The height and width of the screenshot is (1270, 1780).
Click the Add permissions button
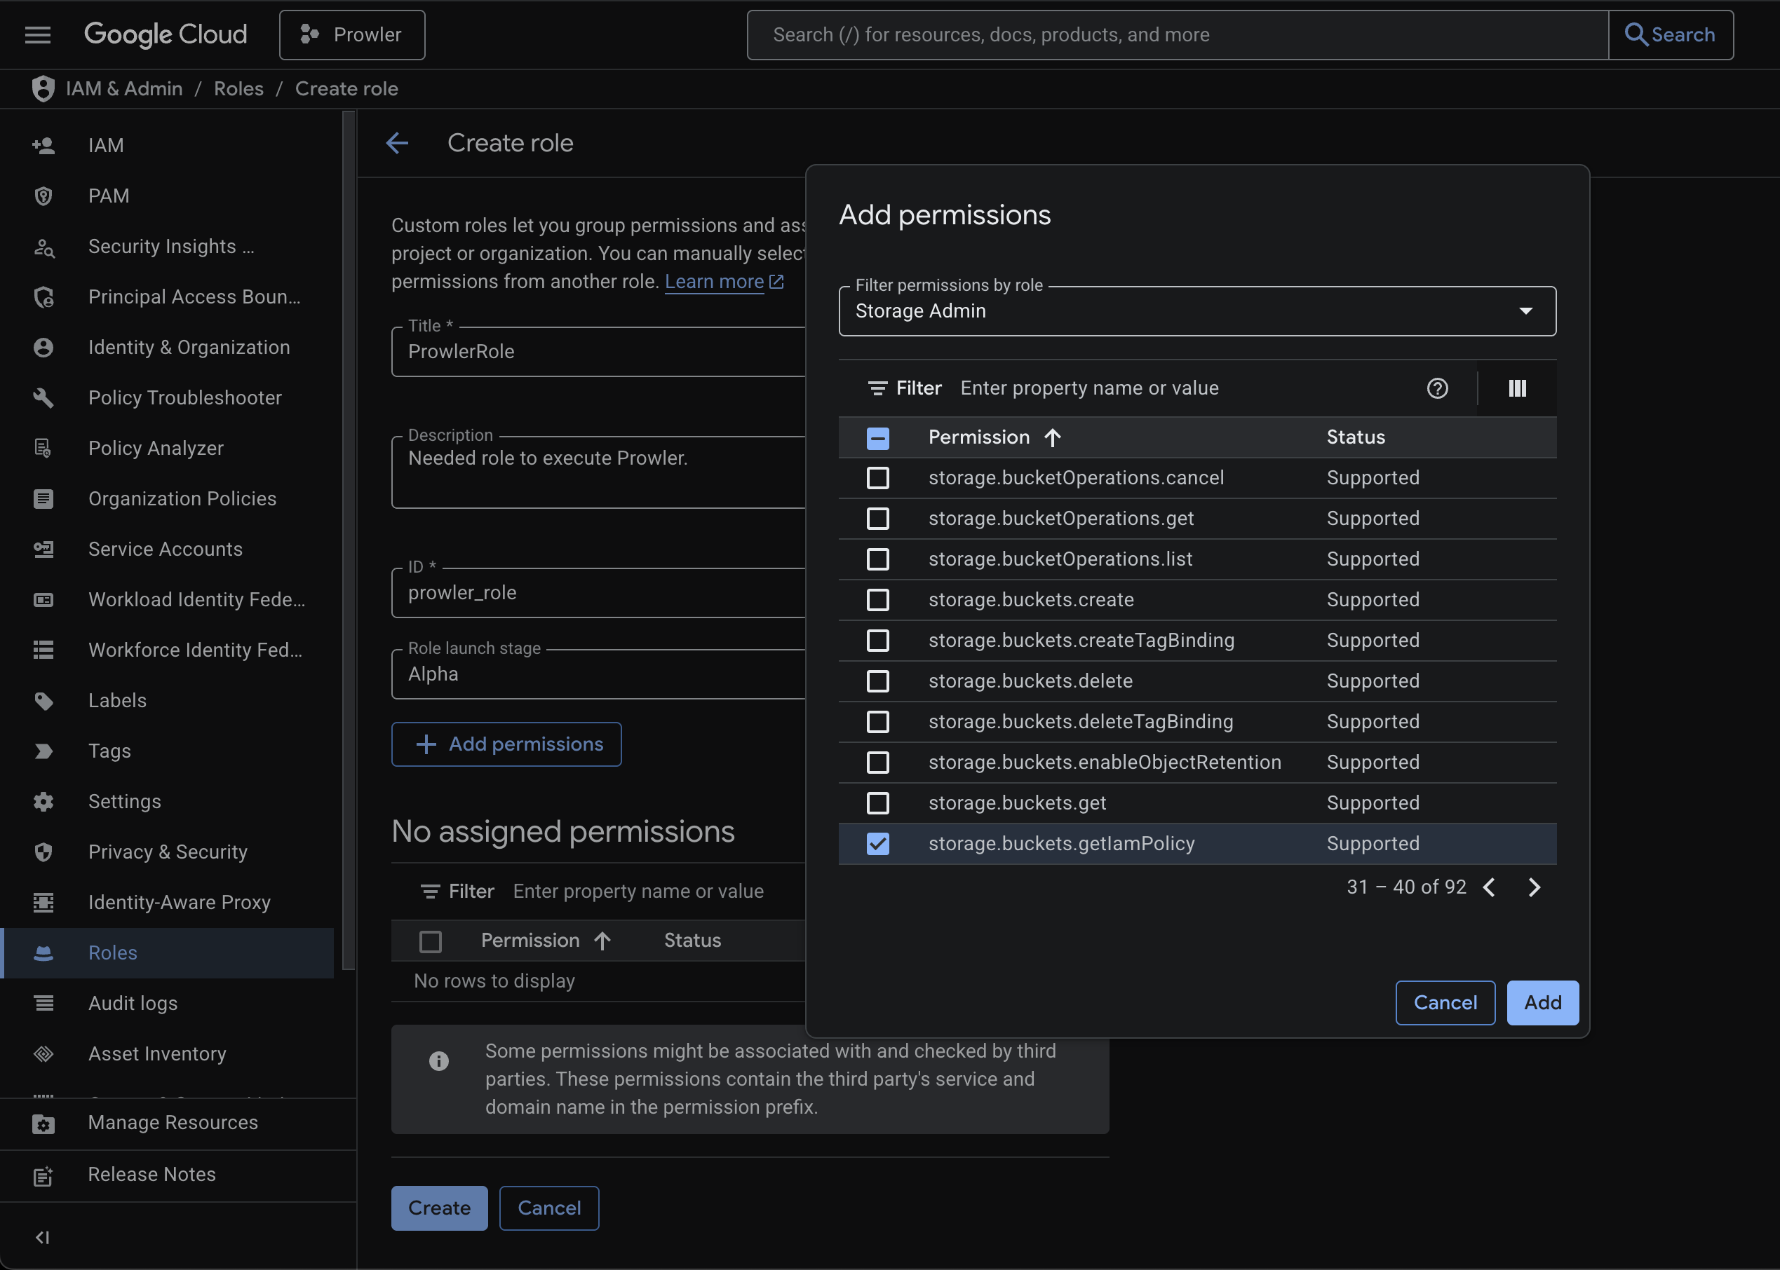[506, 744]
